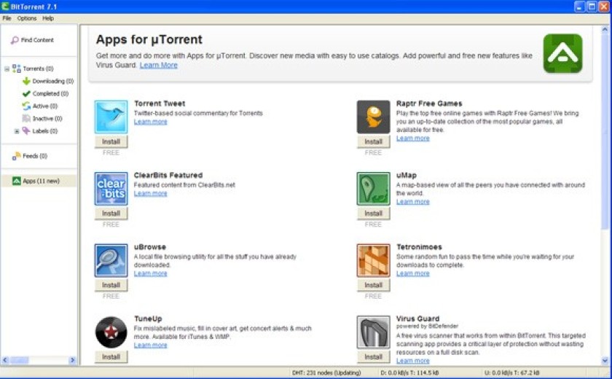Click the Torrents category icon
The image size is (612, 379).
coord(16,69)
